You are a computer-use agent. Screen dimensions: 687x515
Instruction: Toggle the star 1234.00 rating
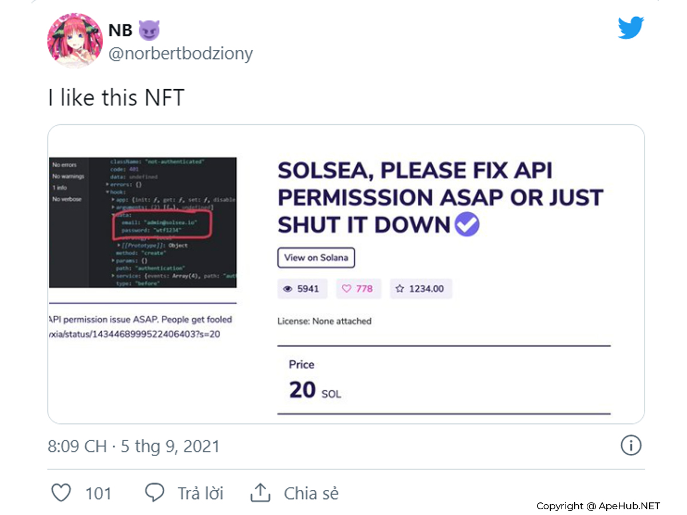click(x=421, y=289)
